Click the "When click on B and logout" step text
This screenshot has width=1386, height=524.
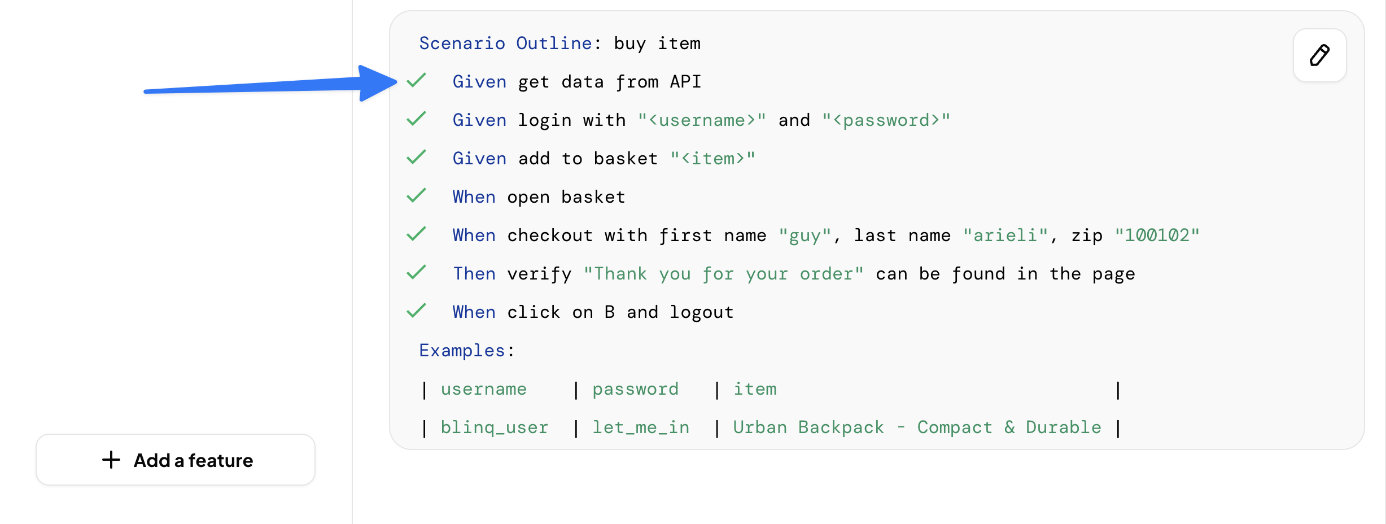pos(593,312)
